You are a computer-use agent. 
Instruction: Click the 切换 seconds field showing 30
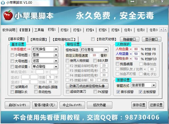[x=50, y=82]
